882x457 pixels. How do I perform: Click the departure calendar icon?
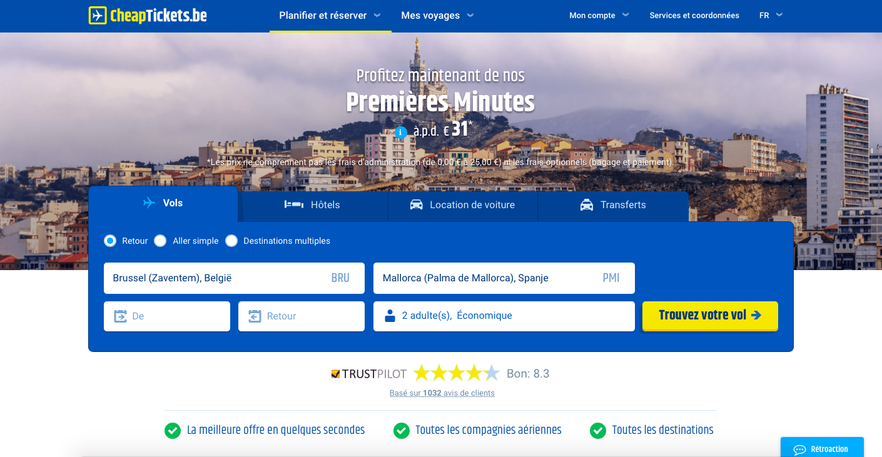[x=120, y=316]
